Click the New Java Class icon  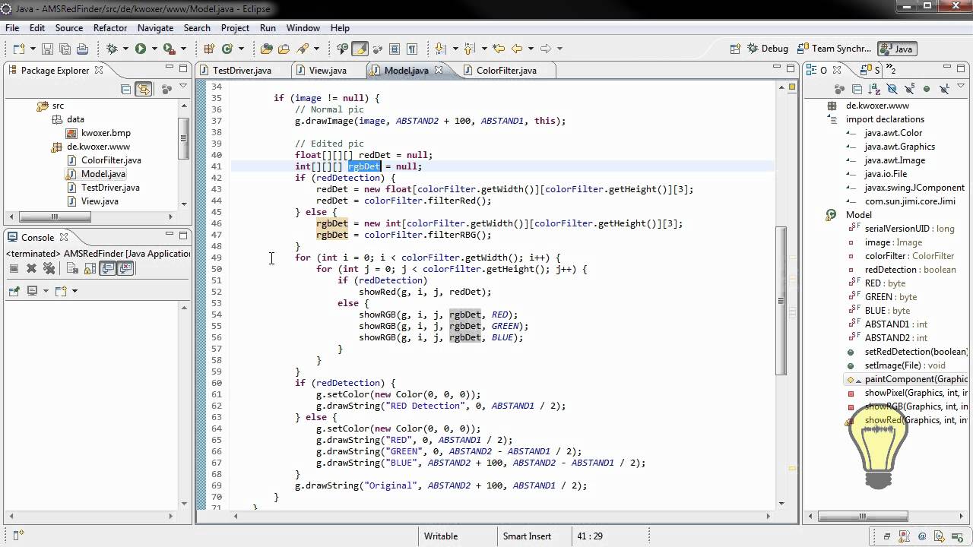227,49
